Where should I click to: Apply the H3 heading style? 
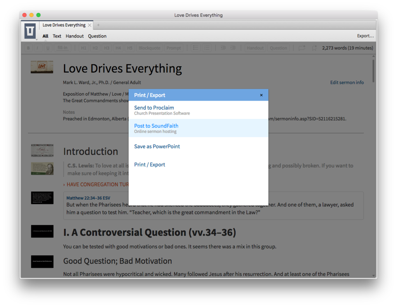click(107, 48)
